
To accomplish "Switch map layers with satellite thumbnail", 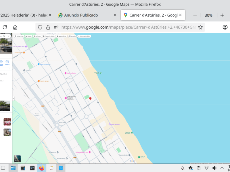I will (17, 159).
